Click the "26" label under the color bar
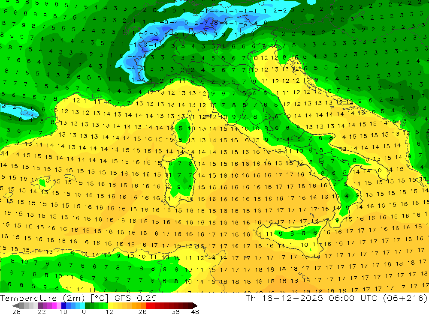 142,311
